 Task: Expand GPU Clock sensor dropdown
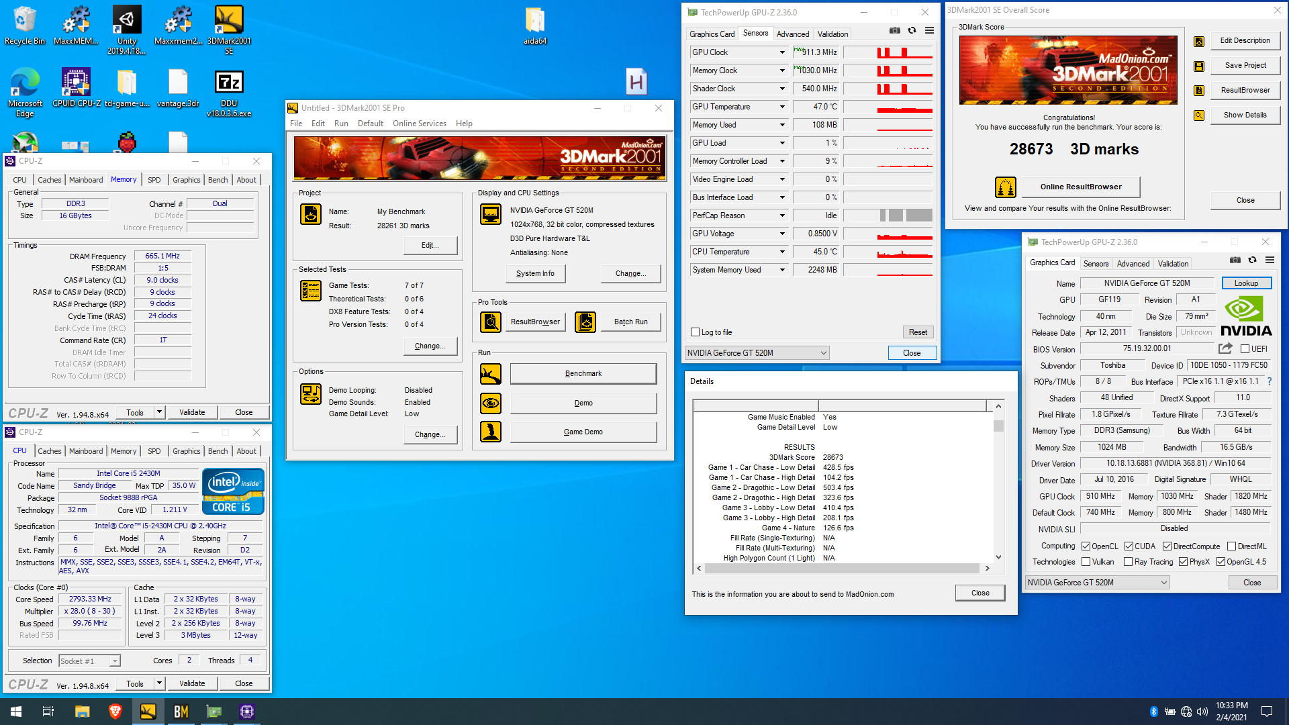(x=782, y=52)
